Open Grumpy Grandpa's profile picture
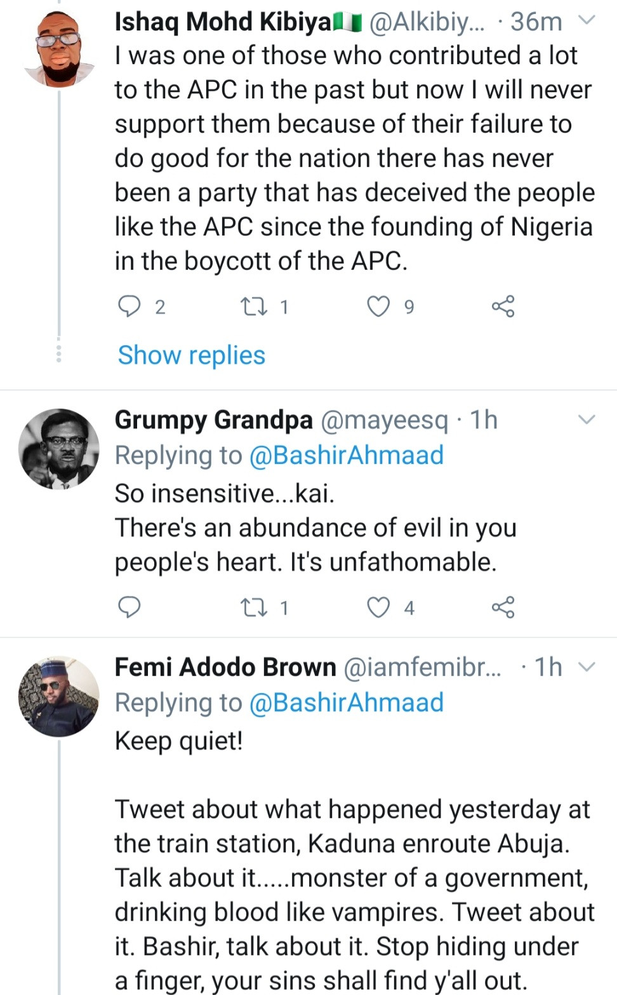 [x=59, y=449]
